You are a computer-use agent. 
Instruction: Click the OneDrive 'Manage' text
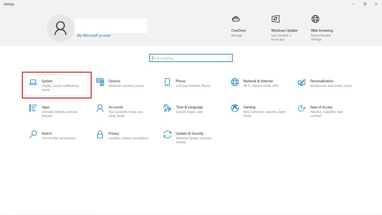point(237,35)
